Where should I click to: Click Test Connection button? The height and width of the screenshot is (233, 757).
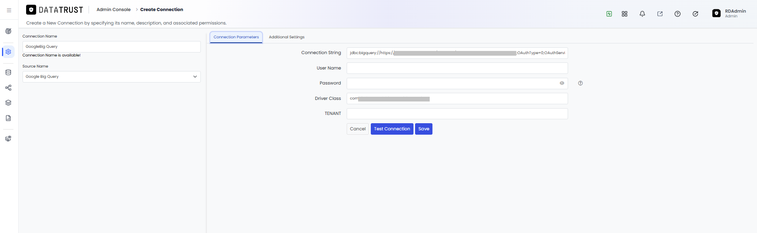(392, 129)
